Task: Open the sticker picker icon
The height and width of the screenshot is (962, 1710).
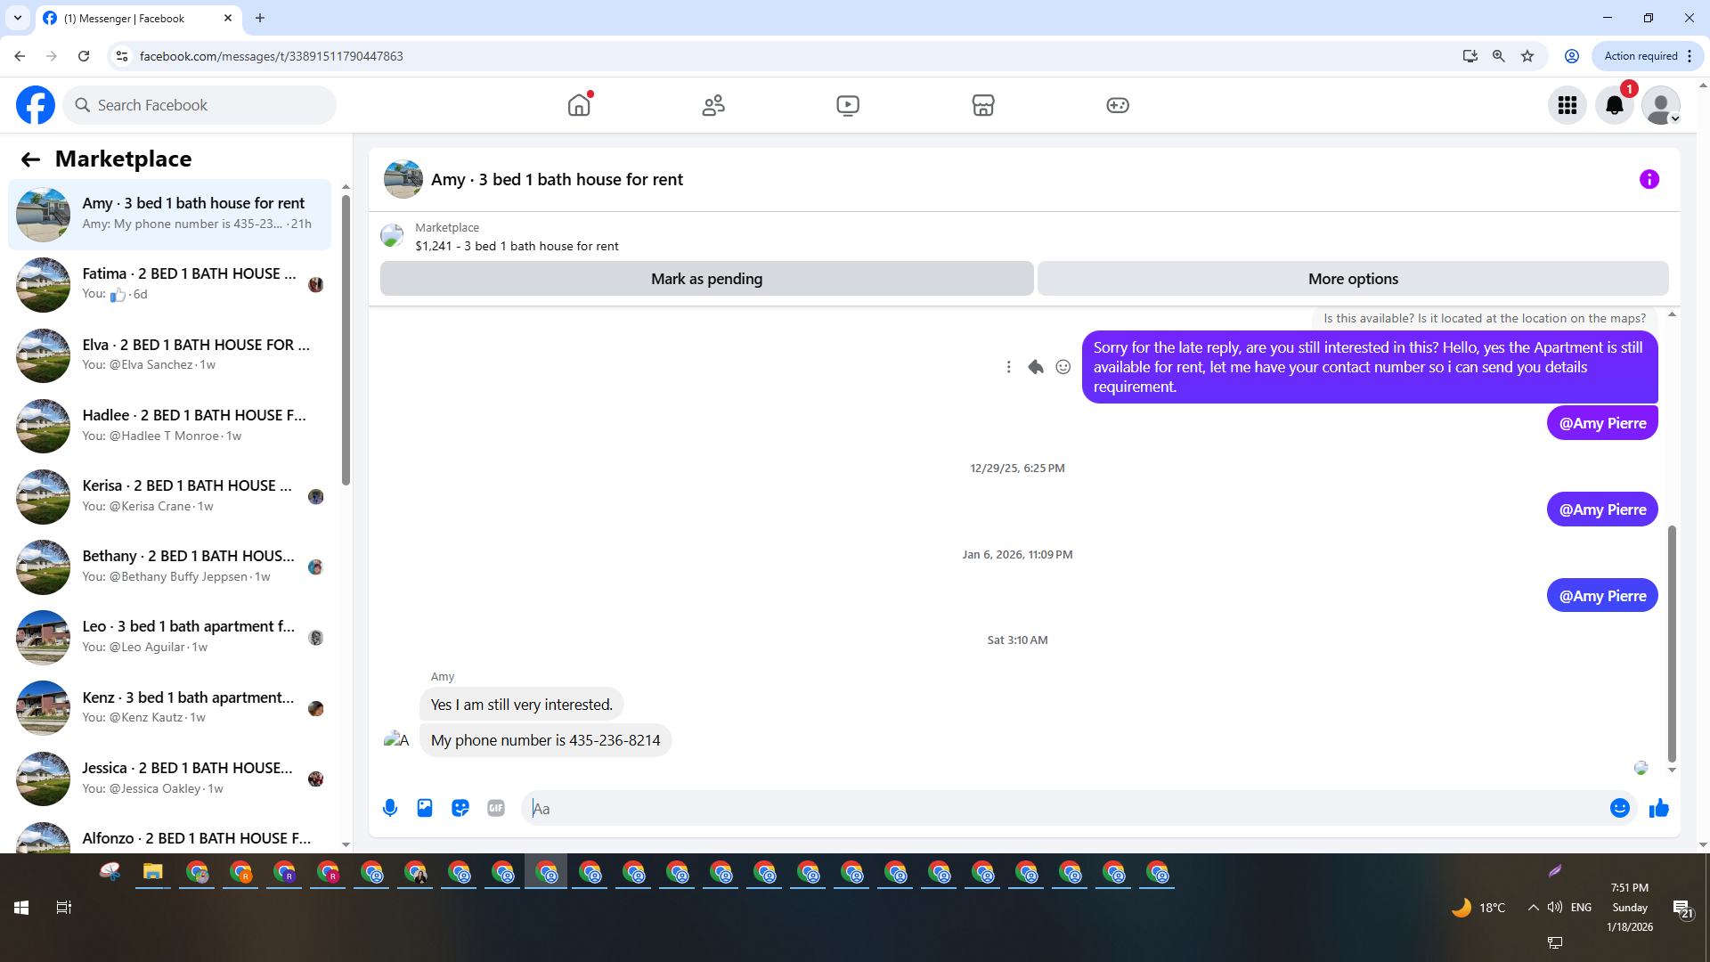Action: coord(460,808)
